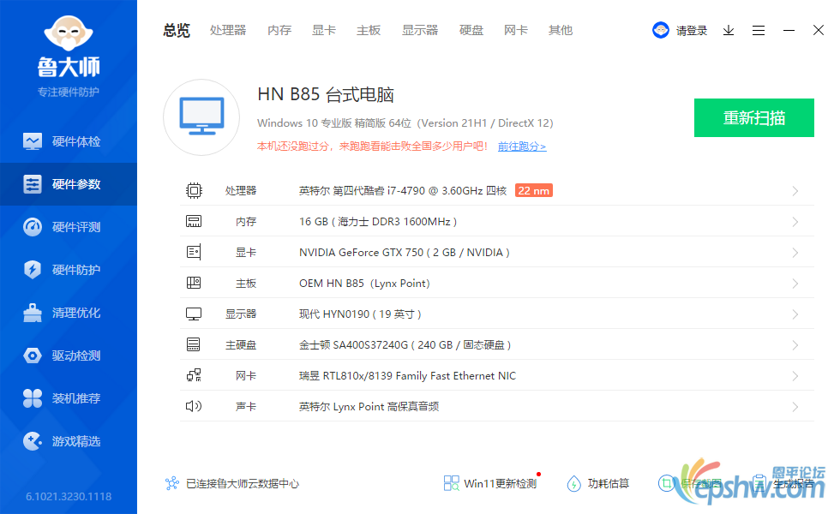Click the 英特尔 Lynx Point 高保真音频 text
Image resolution: width=840 pixels, height=514 pixels.
[x=369, y=406]
